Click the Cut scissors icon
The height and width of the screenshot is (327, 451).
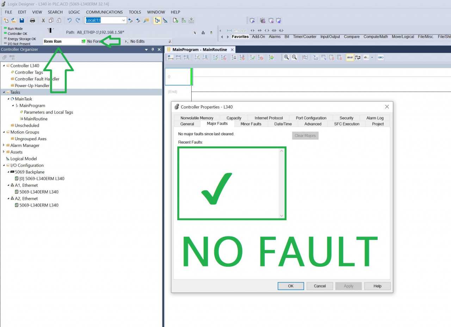point(43,20)
